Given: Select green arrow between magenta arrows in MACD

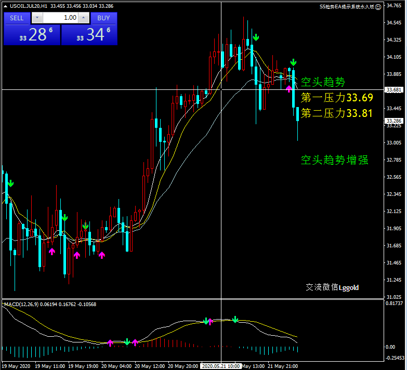Looking at the screenshot, I should pos(127,341).
